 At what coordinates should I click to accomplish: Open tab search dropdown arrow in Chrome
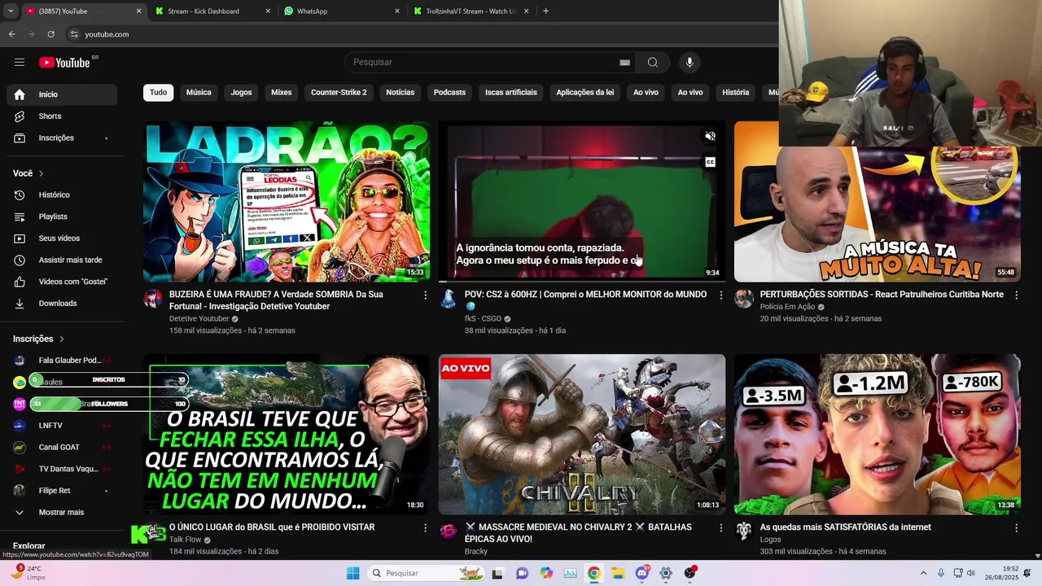(x=11, y=11)
